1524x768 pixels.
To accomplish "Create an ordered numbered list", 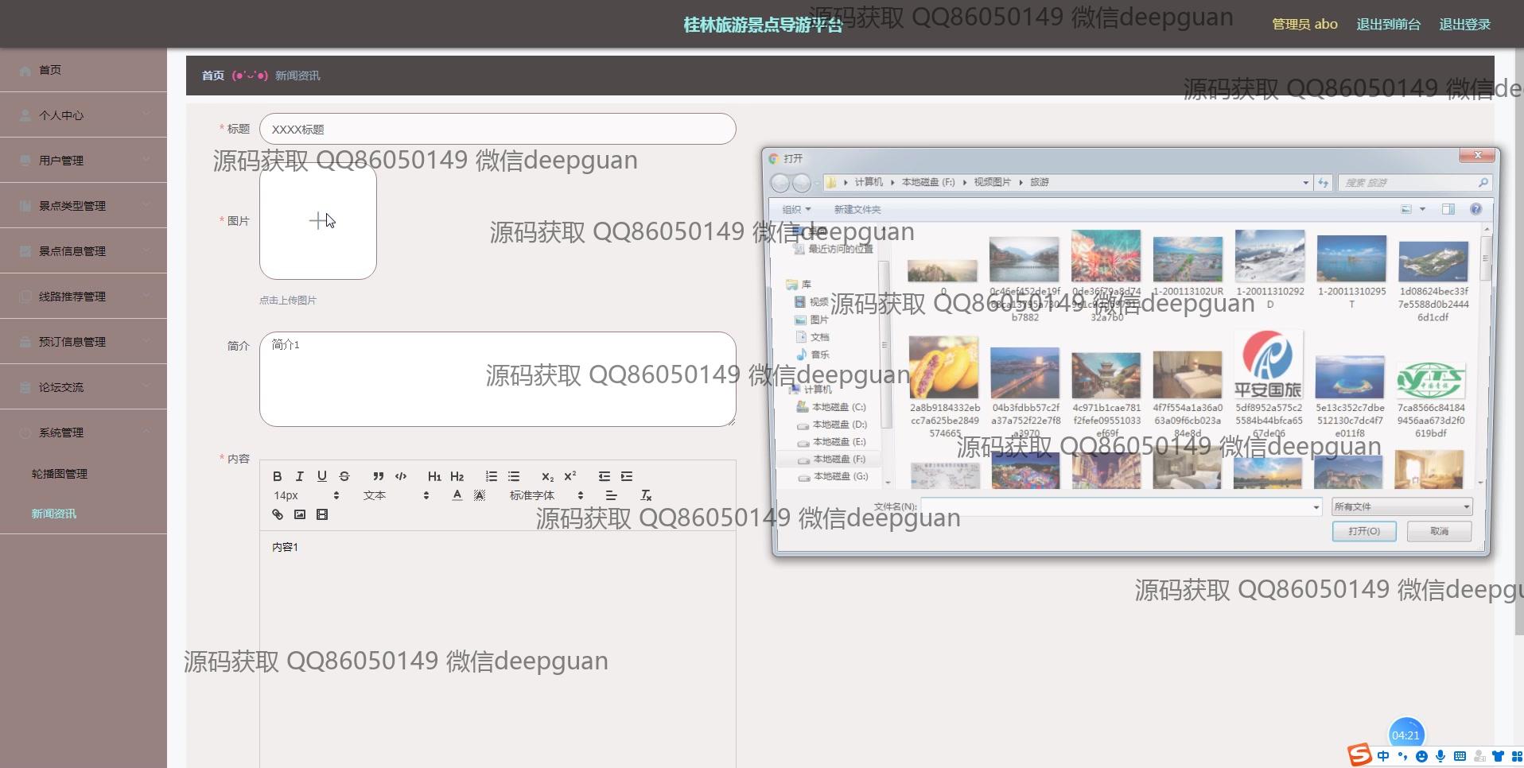I will coord(492,476).
